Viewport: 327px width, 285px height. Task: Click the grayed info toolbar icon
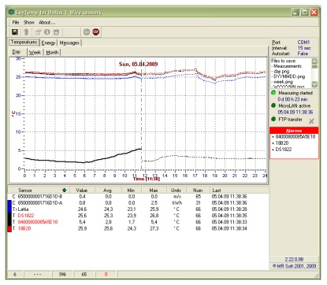click(x=47, y=32)
